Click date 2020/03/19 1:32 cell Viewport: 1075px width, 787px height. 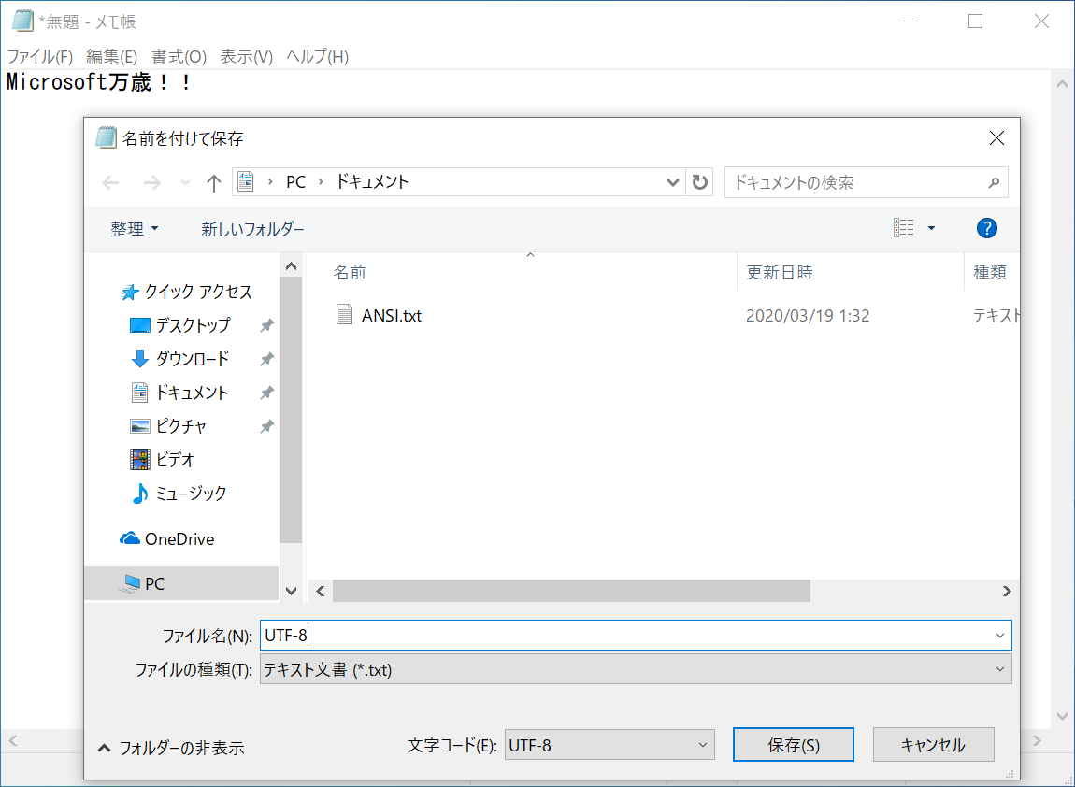[808, 315]
